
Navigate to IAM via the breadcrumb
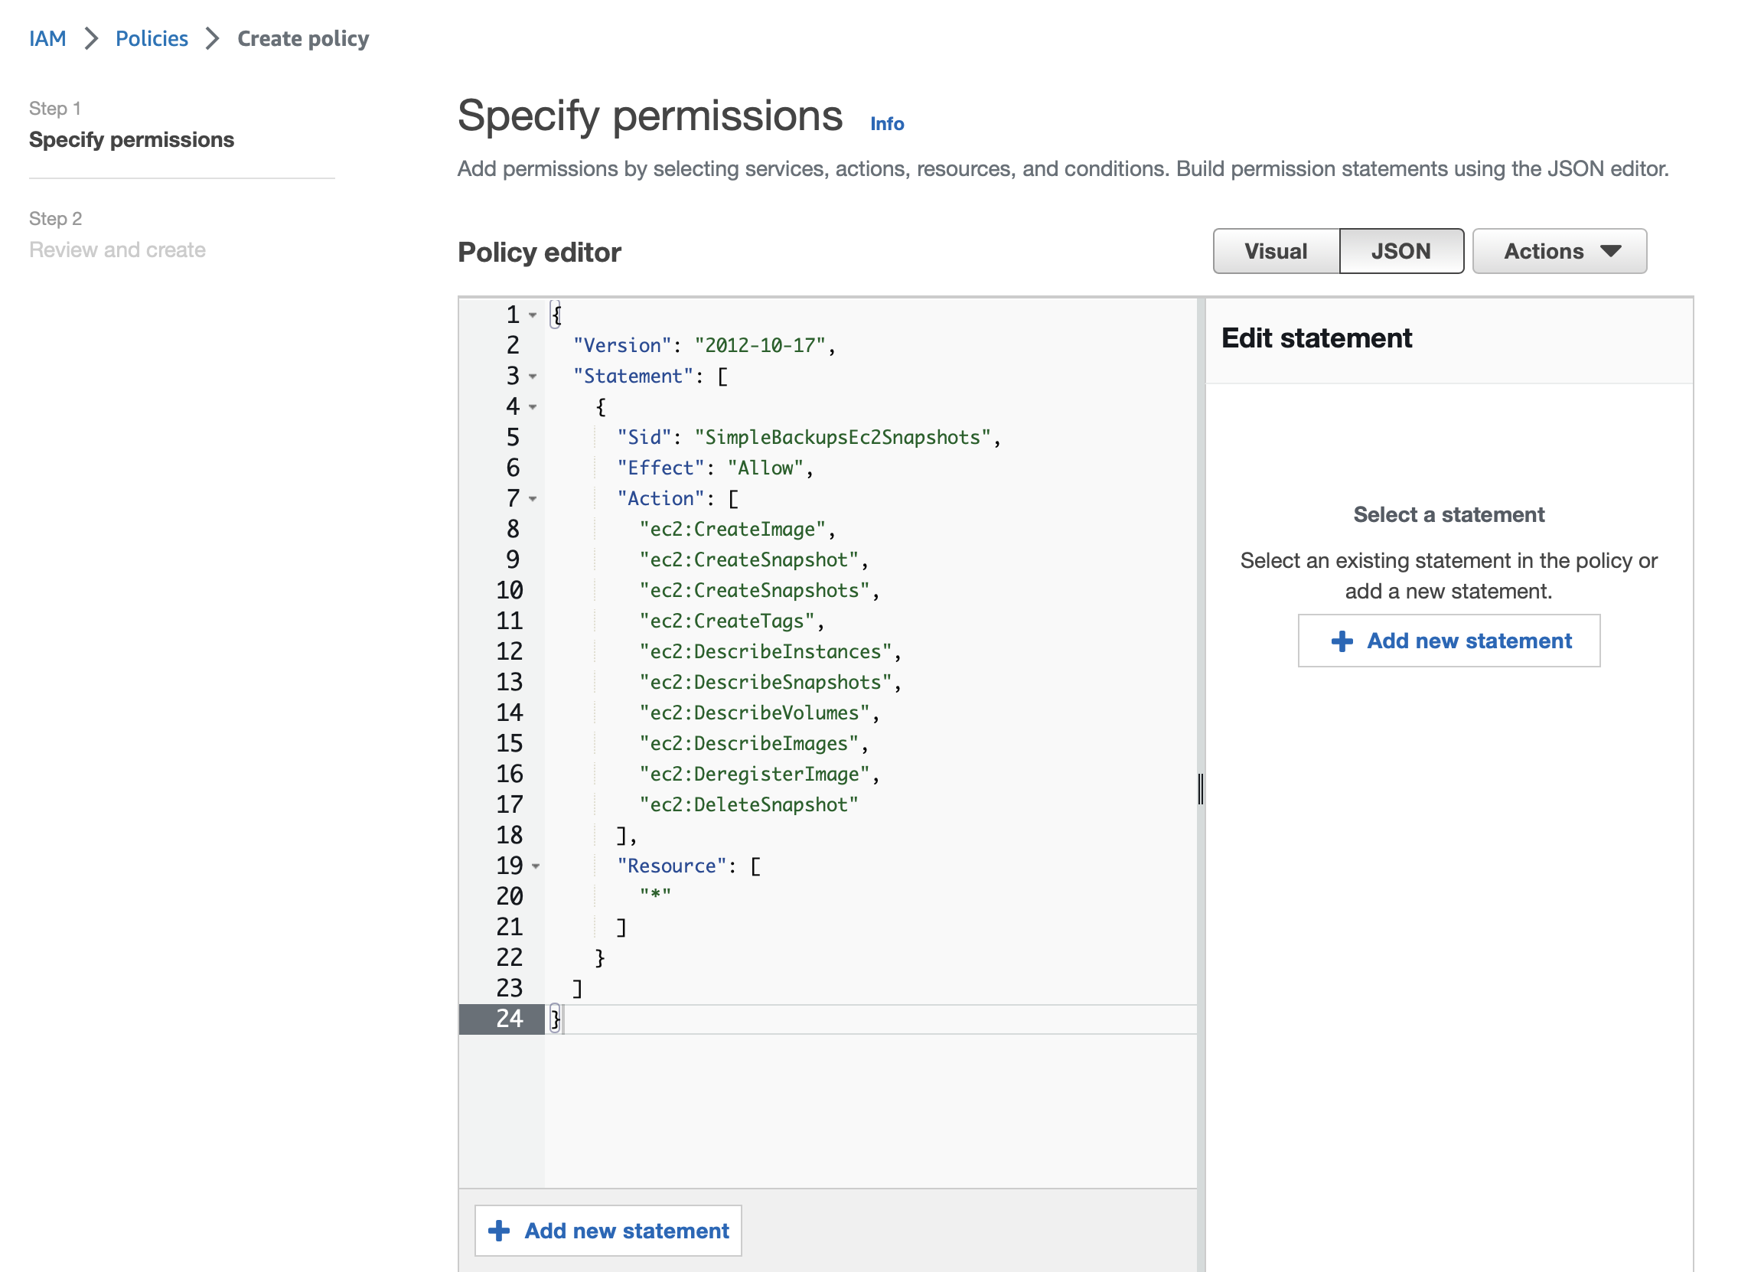click(x=47, y=38)
